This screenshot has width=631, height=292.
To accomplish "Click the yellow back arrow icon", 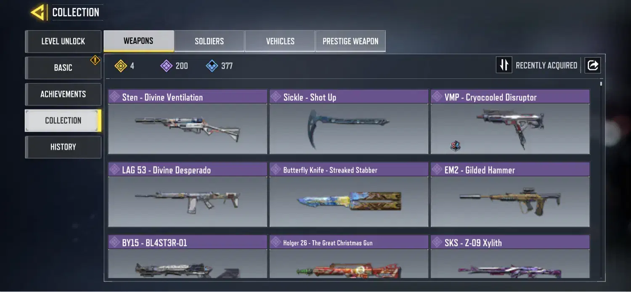I will coord(38,13).
